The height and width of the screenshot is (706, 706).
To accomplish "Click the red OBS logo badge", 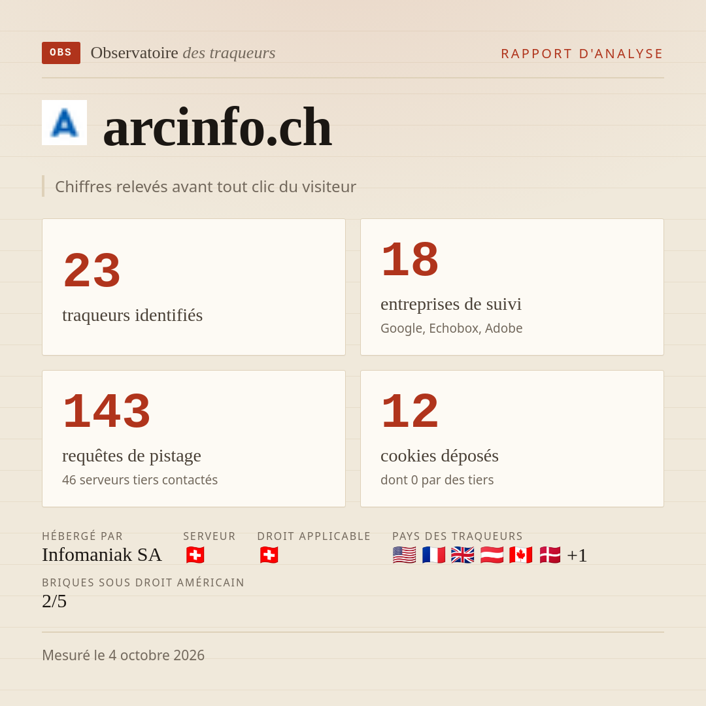I will [61, 53].
